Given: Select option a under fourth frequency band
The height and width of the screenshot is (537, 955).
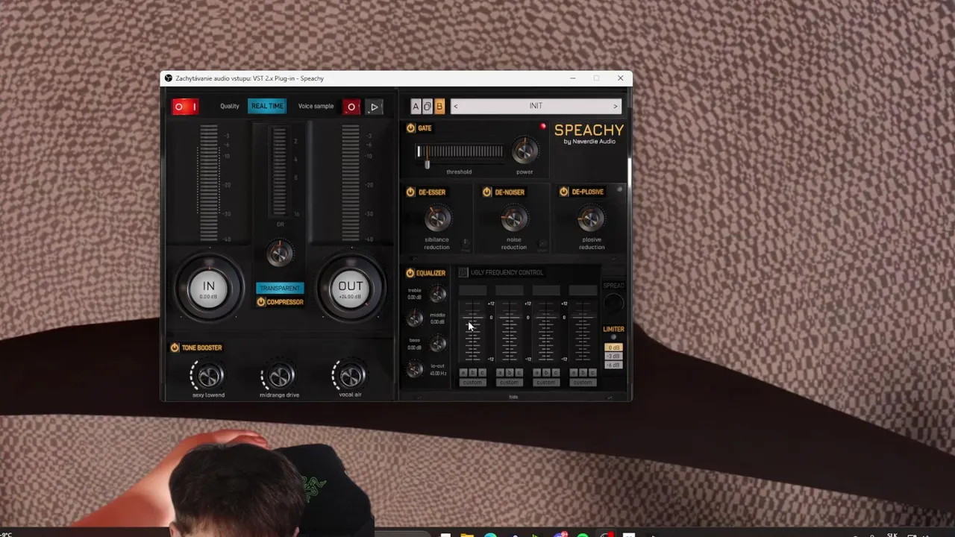Looking at the screenshot, I should click(574, 372).
